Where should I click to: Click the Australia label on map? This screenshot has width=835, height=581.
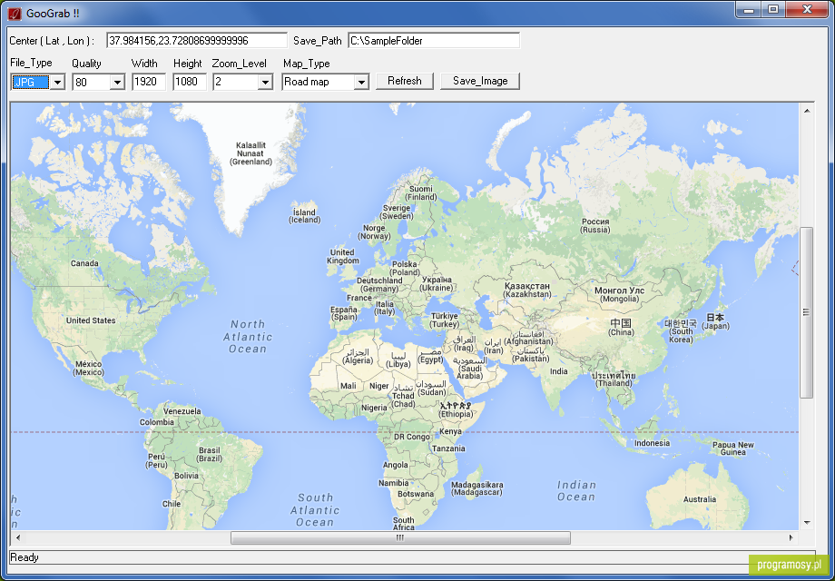700,499
